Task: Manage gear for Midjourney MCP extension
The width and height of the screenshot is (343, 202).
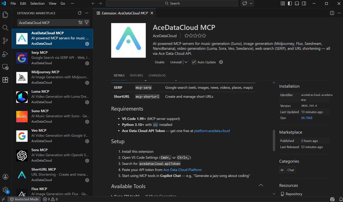Action: click(87, 83)
